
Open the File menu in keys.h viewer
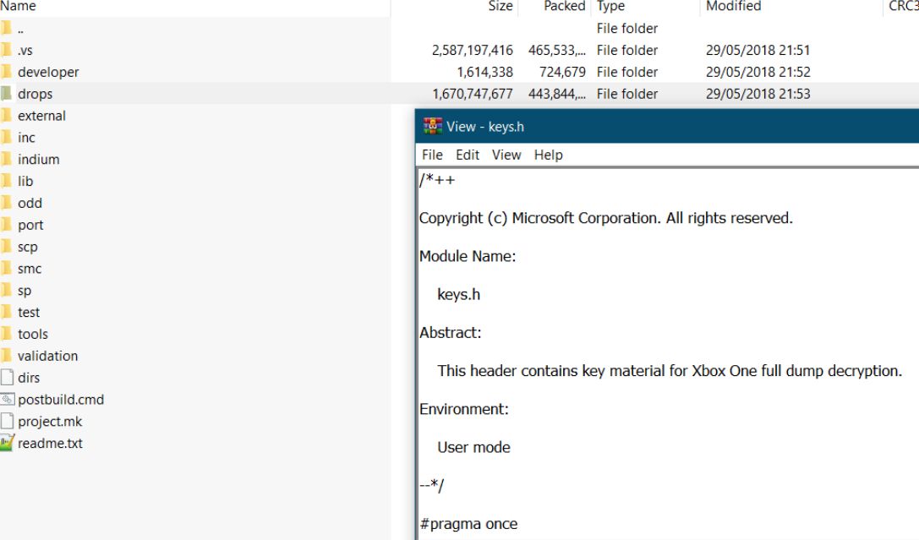click(x=432, y=155)
